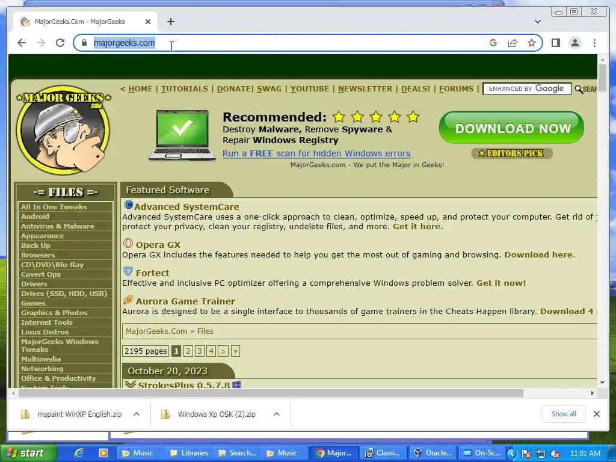Open 'All In One Tweaks' category
The width and height of the screenshot is (616, 462).
[x=54, y=207]
